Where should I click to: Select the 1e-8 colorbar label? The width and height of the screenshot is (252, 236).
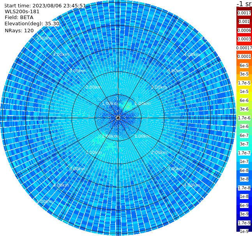(244, 196)
